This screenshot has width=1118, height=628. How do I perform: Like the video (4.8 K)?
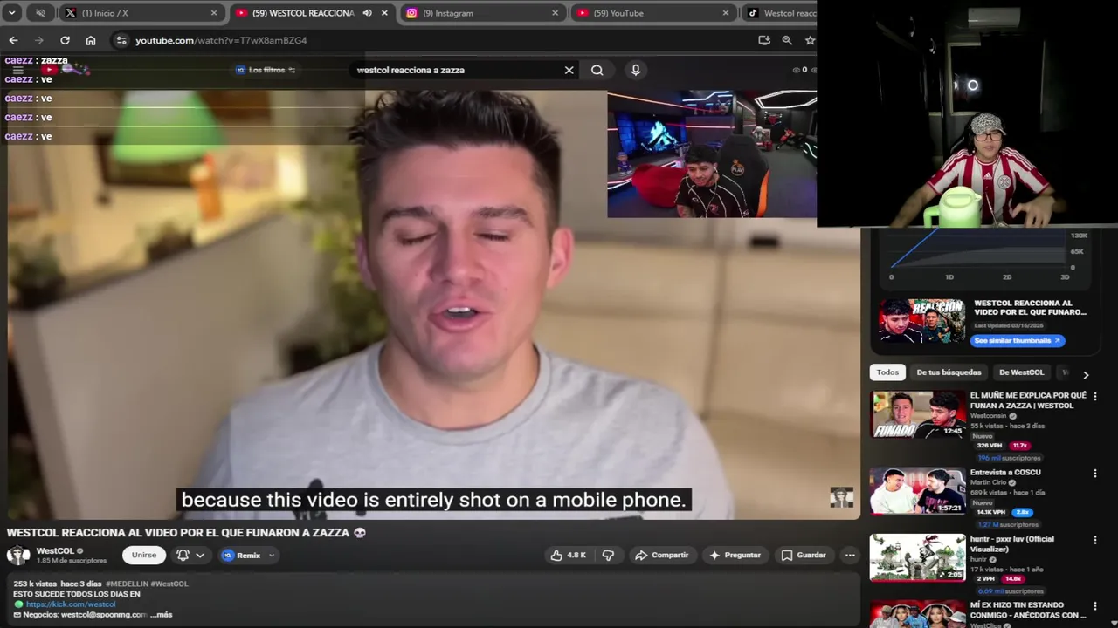click(x=568, y=555)
